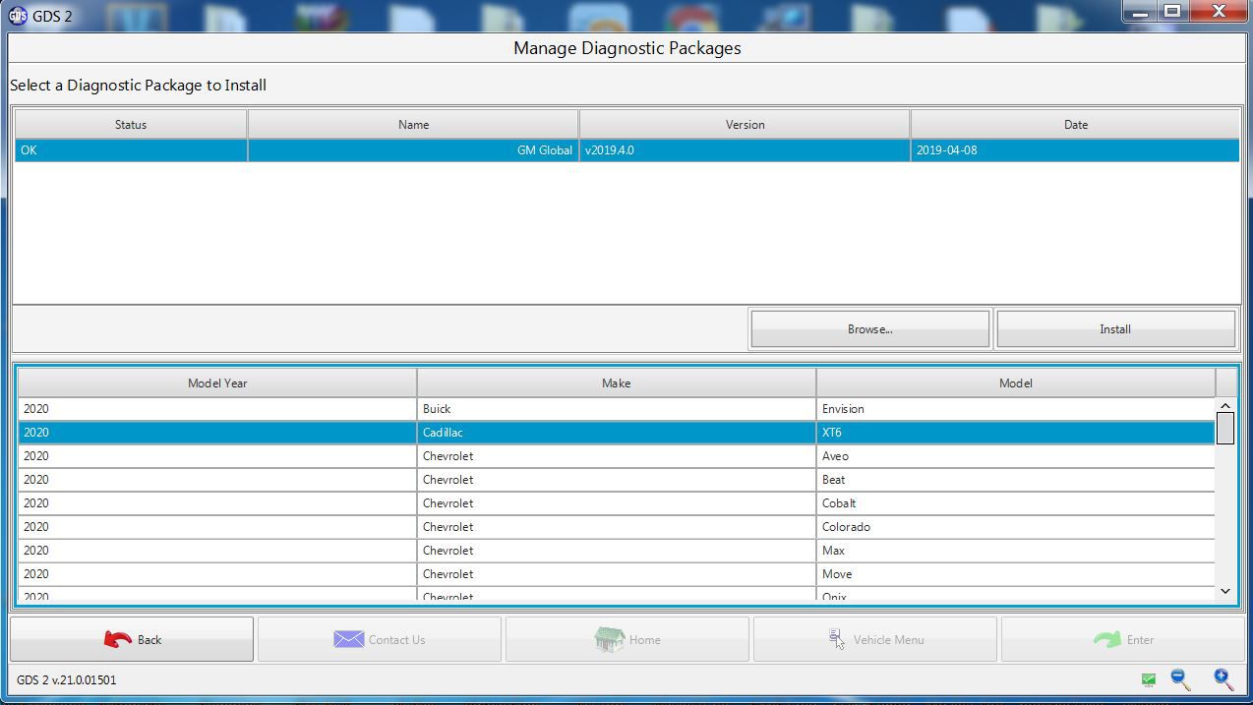
Task: Minimize the GDS 2 window
Action: (x=1140, y=12)
